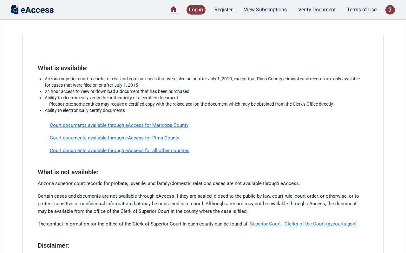Image resolution: width=406 pixels, height=253 pixels.
Task: Open the Register page
Action: (x=224, y=10)
